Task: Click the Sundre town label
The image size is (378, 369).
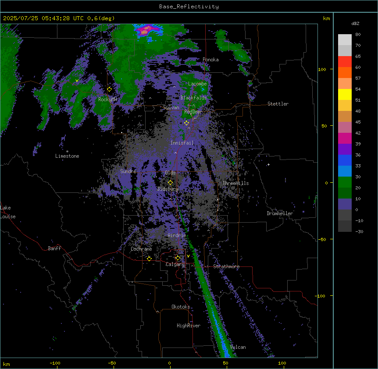Action: coord(128,171)
